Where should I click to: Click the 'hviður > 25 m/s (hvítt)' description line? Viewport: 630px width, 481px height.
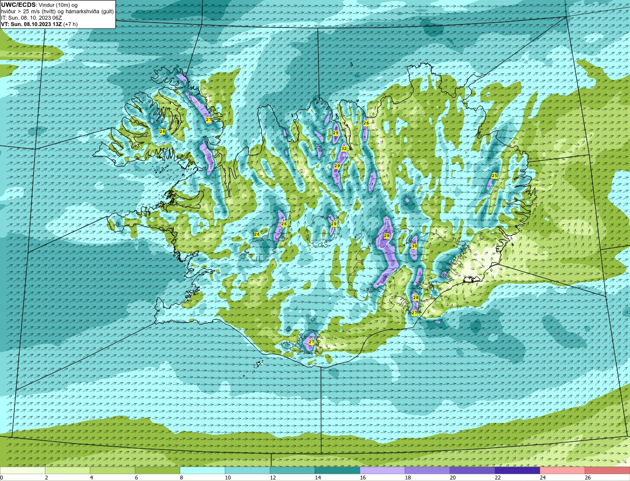click(58, 11)
